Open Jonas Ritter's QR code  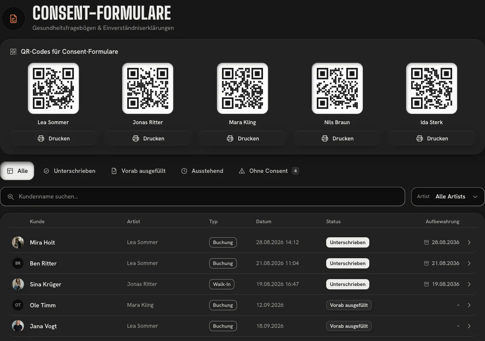(148, 88)
